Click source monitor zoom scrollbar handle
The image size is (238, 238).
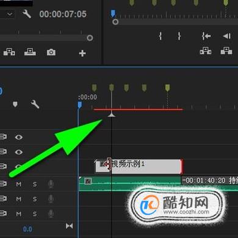(90, 38)
